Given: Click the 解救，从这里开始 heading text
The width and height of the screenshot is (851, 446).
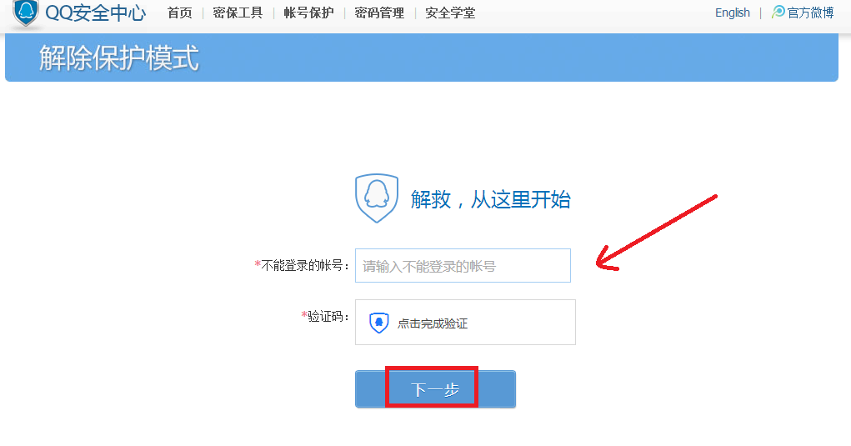Looking at the screenshot, I should (491, 199).
